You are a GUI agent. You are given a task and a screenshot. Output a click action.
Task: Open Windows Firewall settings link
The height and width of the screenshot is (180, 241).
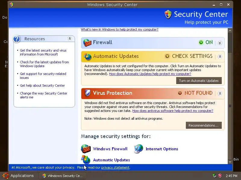(110, 149)
